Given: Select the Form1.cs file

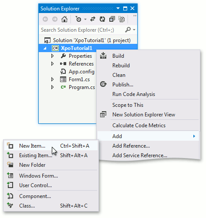Looking at the screenshot, I should [x=79, y=79].
